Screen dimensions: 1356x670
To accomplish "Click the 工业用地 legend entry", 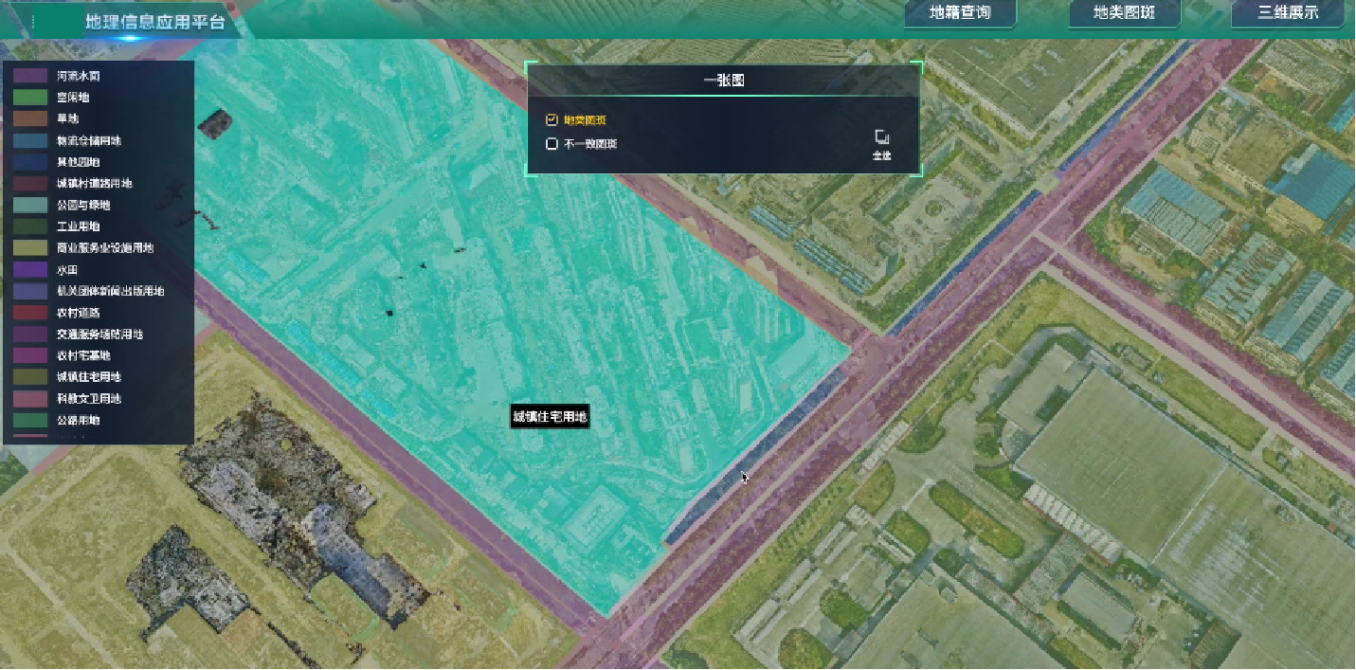I will click(78, 226).
